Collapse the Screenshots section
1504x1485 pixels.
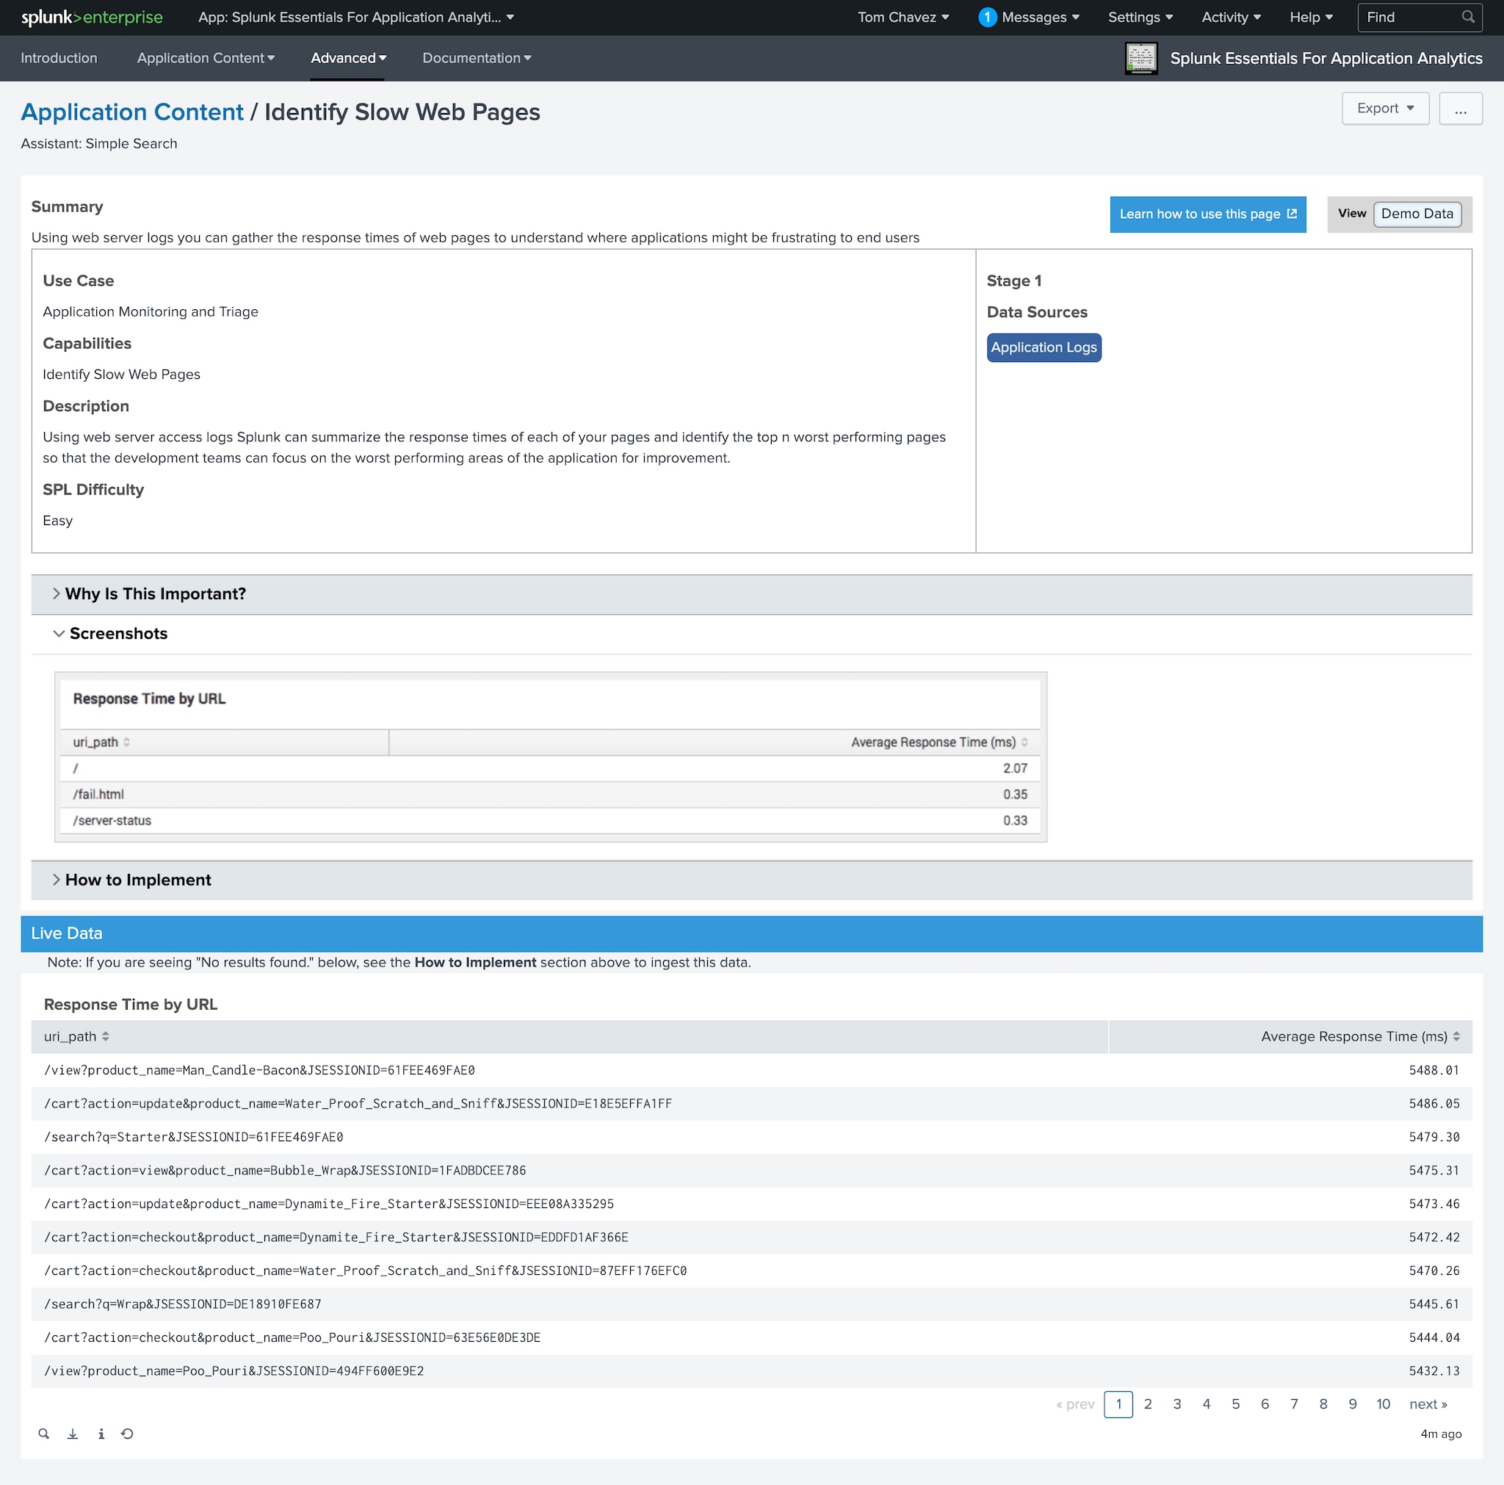(x=751, y=634)
